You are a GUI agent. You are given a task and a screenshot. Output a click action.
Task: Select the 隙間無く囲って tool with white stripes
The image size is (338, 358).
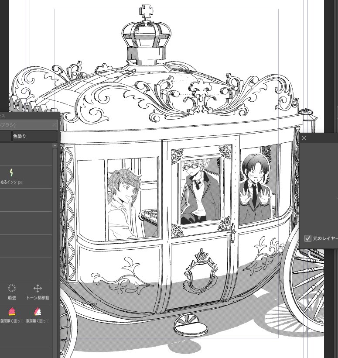click(x=38, y=315)
